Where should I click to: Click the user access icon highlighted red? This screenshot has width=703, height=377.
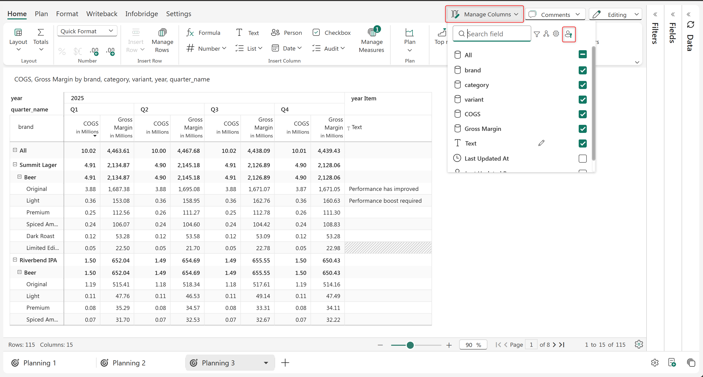[x=568, y=34]
